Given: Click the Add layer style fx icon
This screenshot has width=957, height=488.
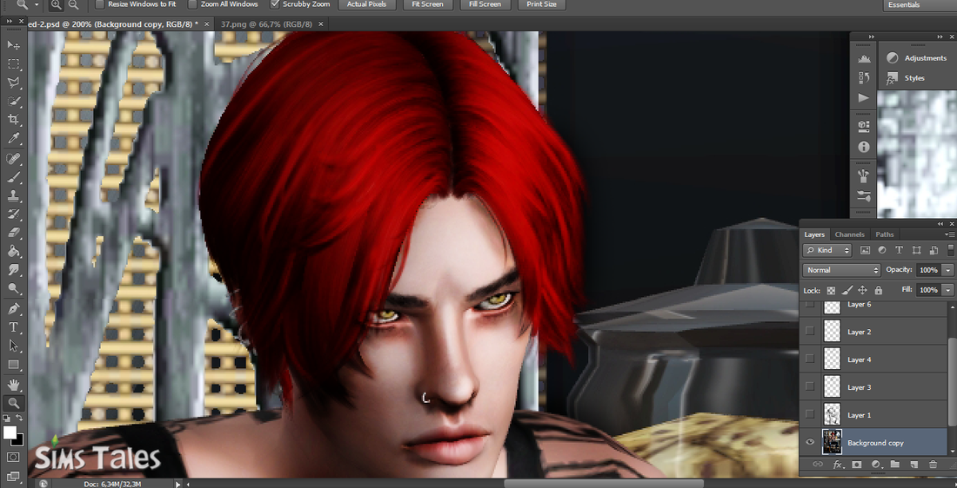Looking at the screenshot, I should 837,465.
